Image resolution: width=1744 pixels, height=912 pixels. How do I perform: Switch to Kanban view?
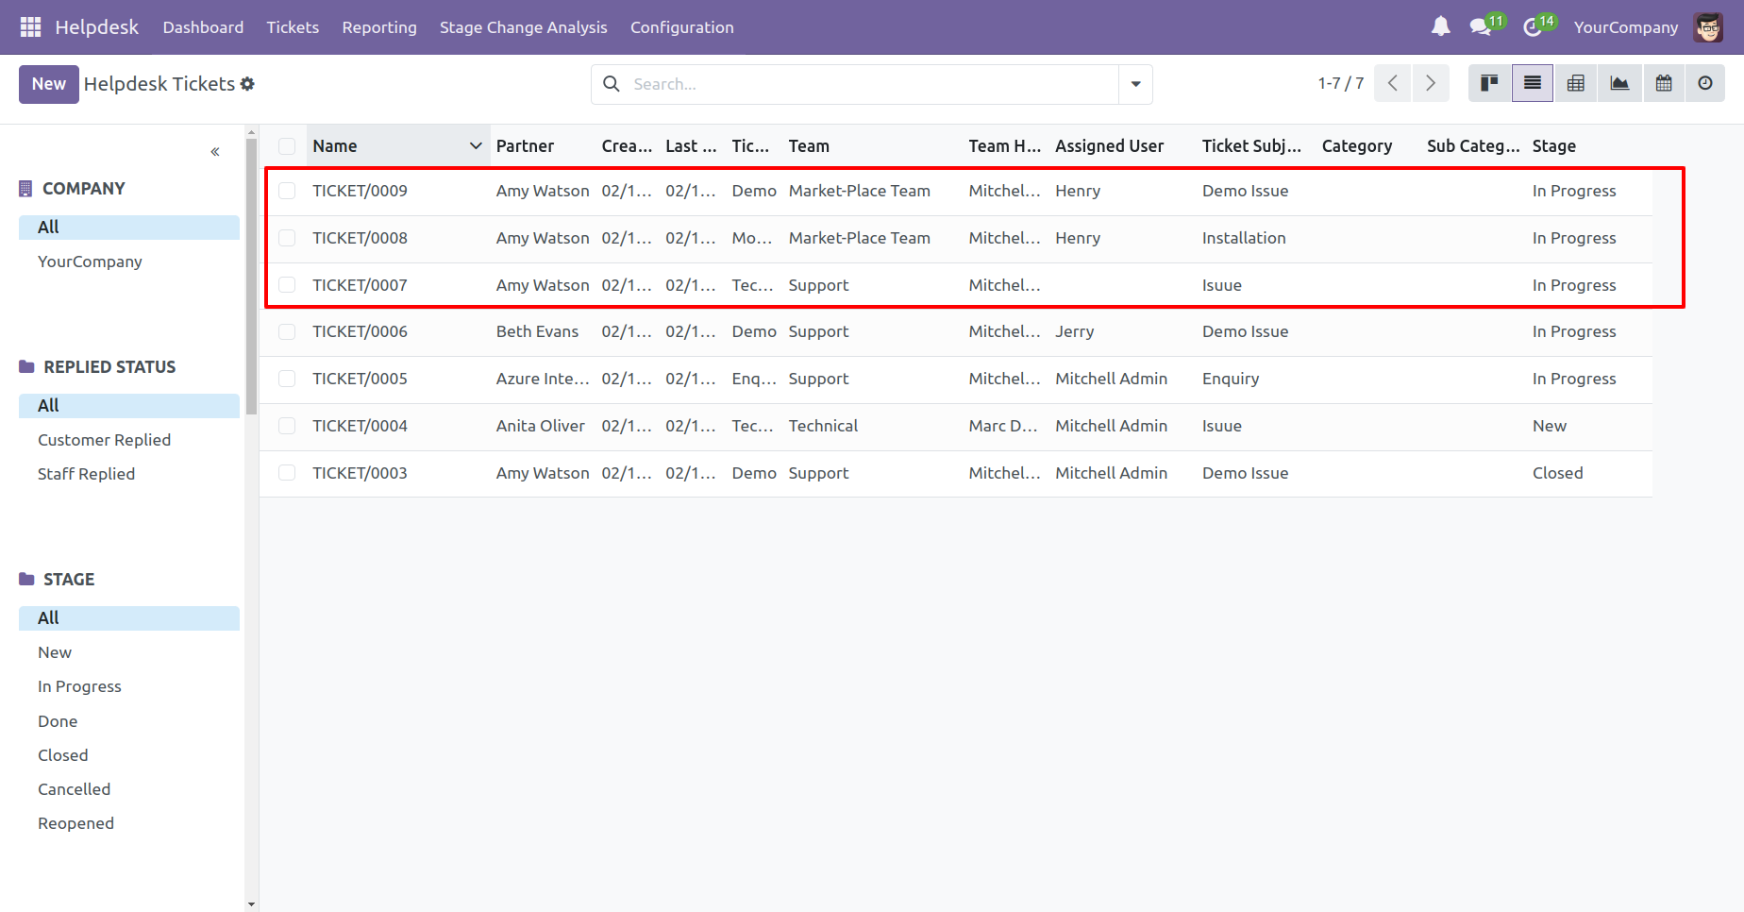click(x=1490, y=84)
